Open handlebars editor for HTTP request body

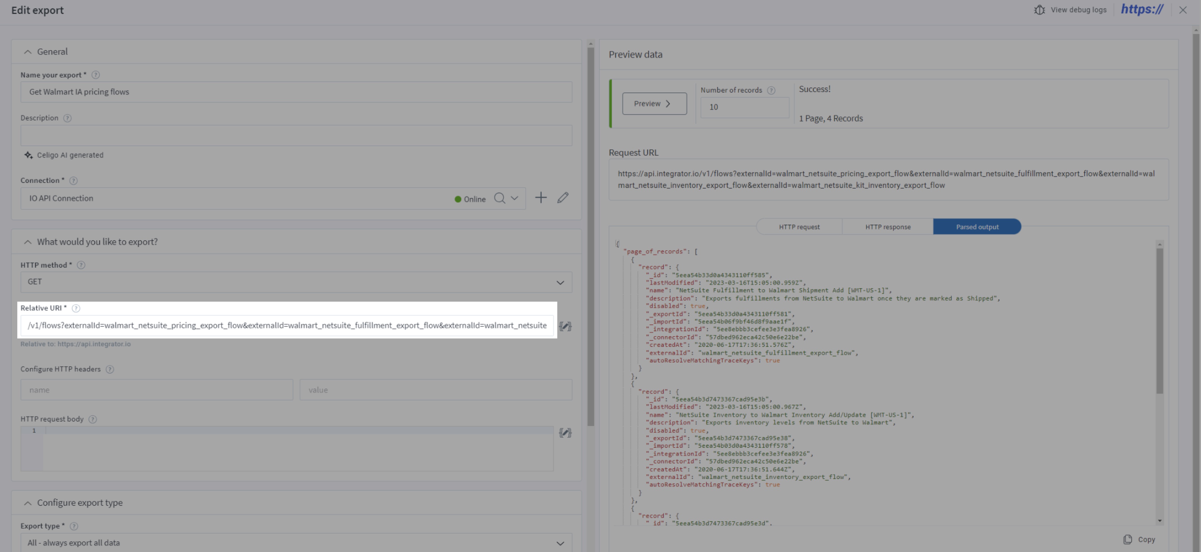tap(565, 433)
